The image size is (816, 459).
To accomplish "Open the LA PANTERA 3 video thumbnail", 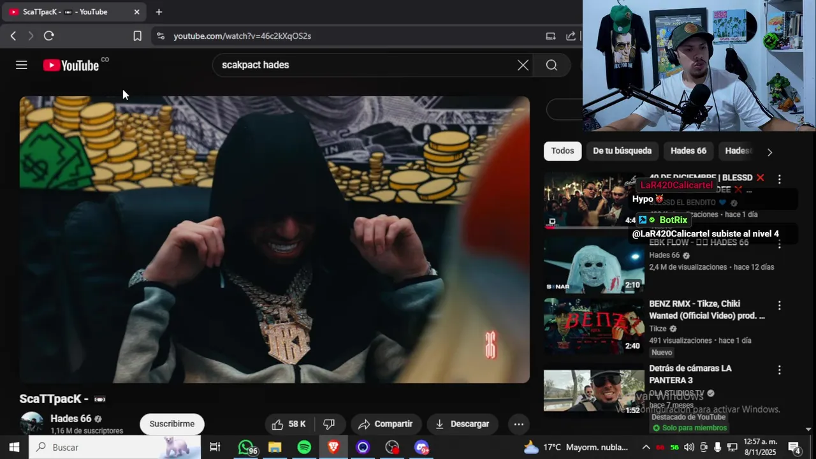I will pyautogui.click(x=594, y=391).
